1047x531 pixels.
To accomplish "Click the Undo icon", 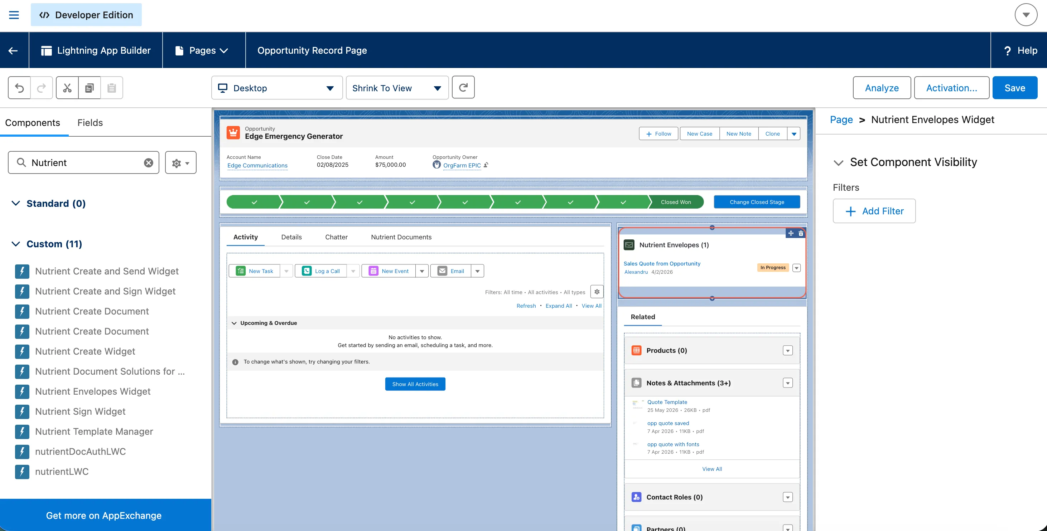I will pos(19,88).
